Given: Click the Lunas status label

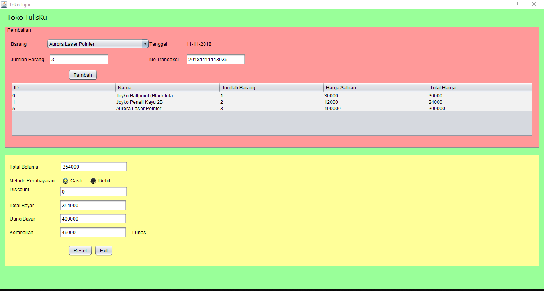Looking at the screenshot, I should pyautogui.click(x=139, y=233).
